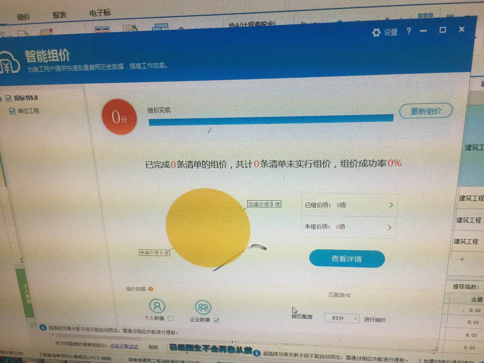This screenshot has width=484, height=363.
Task: Click the 推荐指数 label in background window
Action: coord(466,287)
